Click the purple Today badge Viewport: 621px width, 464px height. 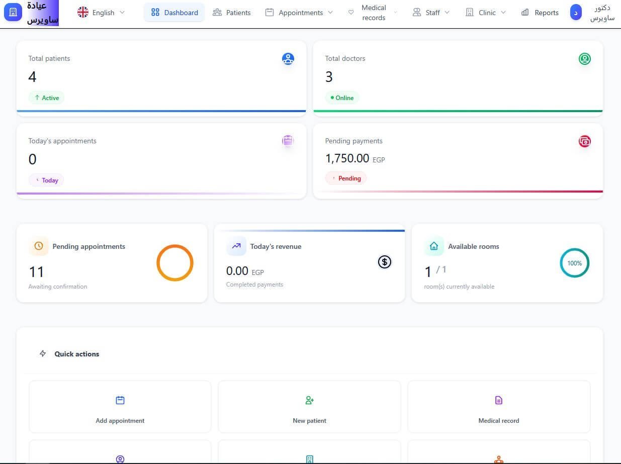coord(46,180)
